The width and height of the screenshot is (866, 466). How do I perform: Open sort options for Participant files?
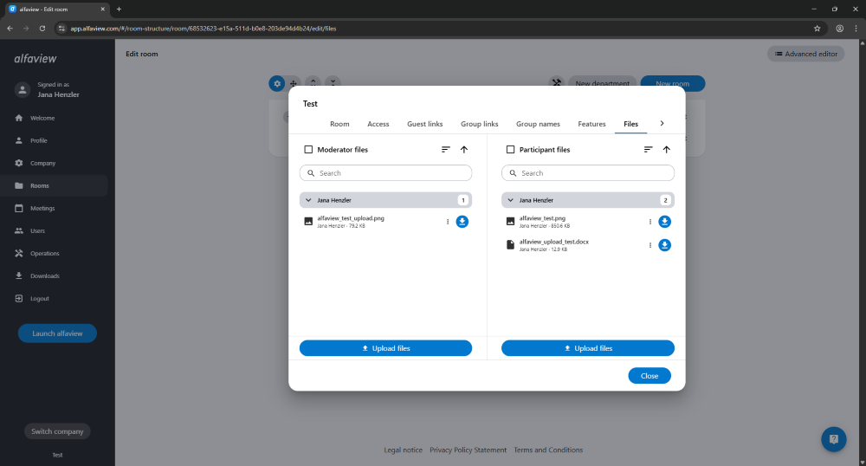tap(649, 150)
